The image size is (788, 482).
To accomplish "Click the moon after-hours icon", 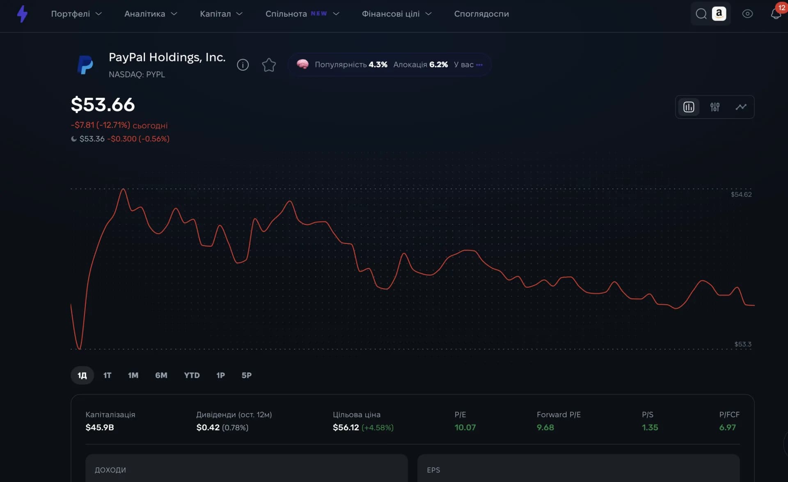I will 74,139.
